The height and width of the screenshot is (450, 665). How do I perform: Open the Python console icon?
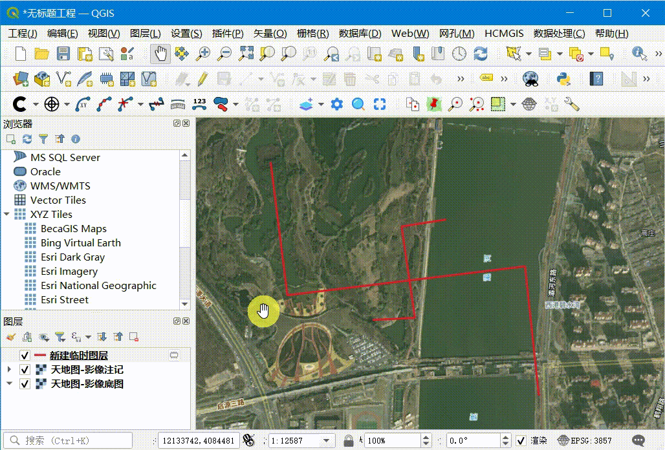[563, 79]
